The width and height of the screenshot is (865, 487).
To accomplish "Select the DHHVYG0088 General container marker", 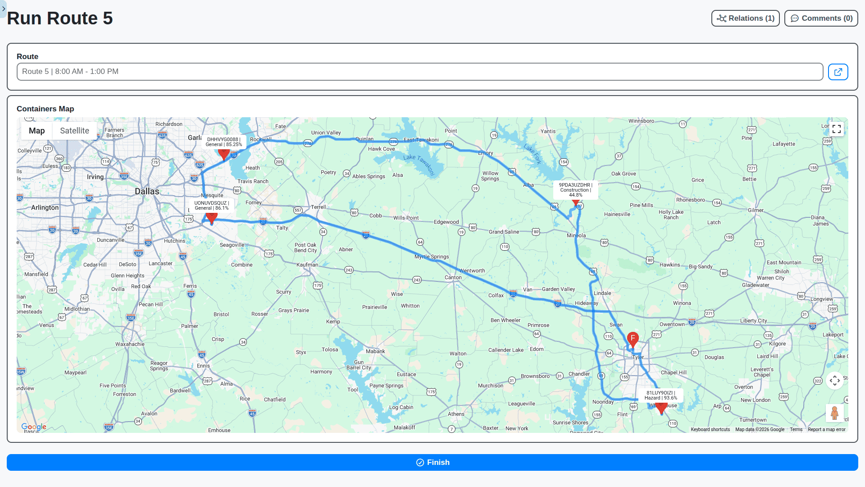I will (224, 154).
